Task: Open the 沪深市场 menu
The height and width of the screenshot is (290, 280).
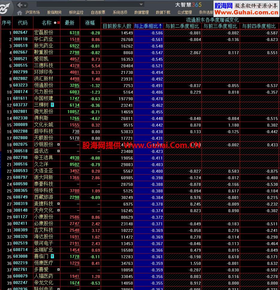Action: click(x=33, y=12)
